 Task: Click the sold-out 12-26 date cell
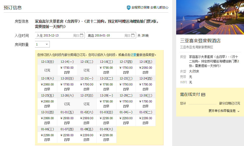67,104
